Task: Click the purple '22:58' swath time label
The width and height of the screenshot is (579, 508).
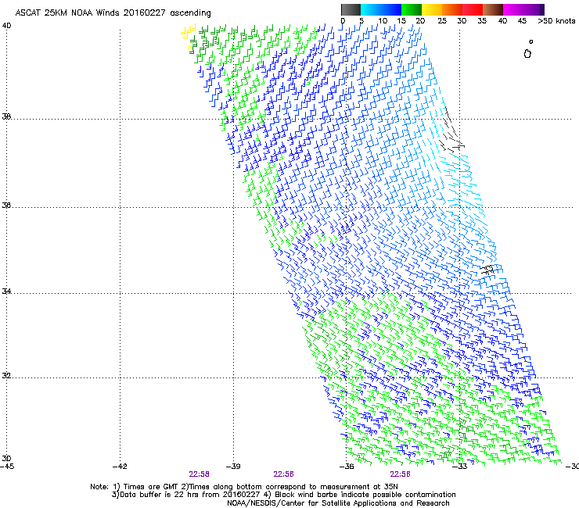Action: 199,474
